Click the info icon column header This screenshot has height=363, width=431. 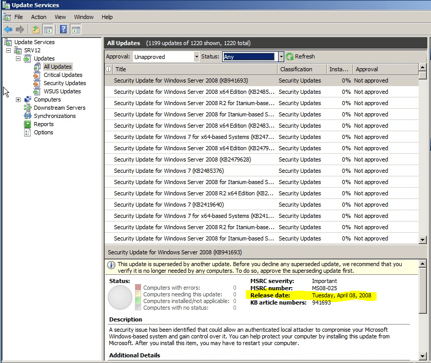109,69
